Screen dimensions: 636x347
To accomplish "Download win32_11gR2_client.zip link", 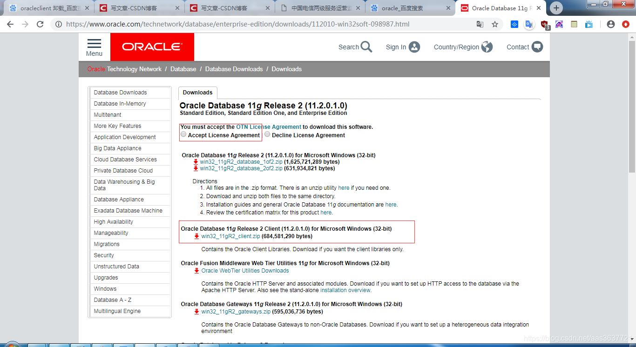I will pos(231,236).
